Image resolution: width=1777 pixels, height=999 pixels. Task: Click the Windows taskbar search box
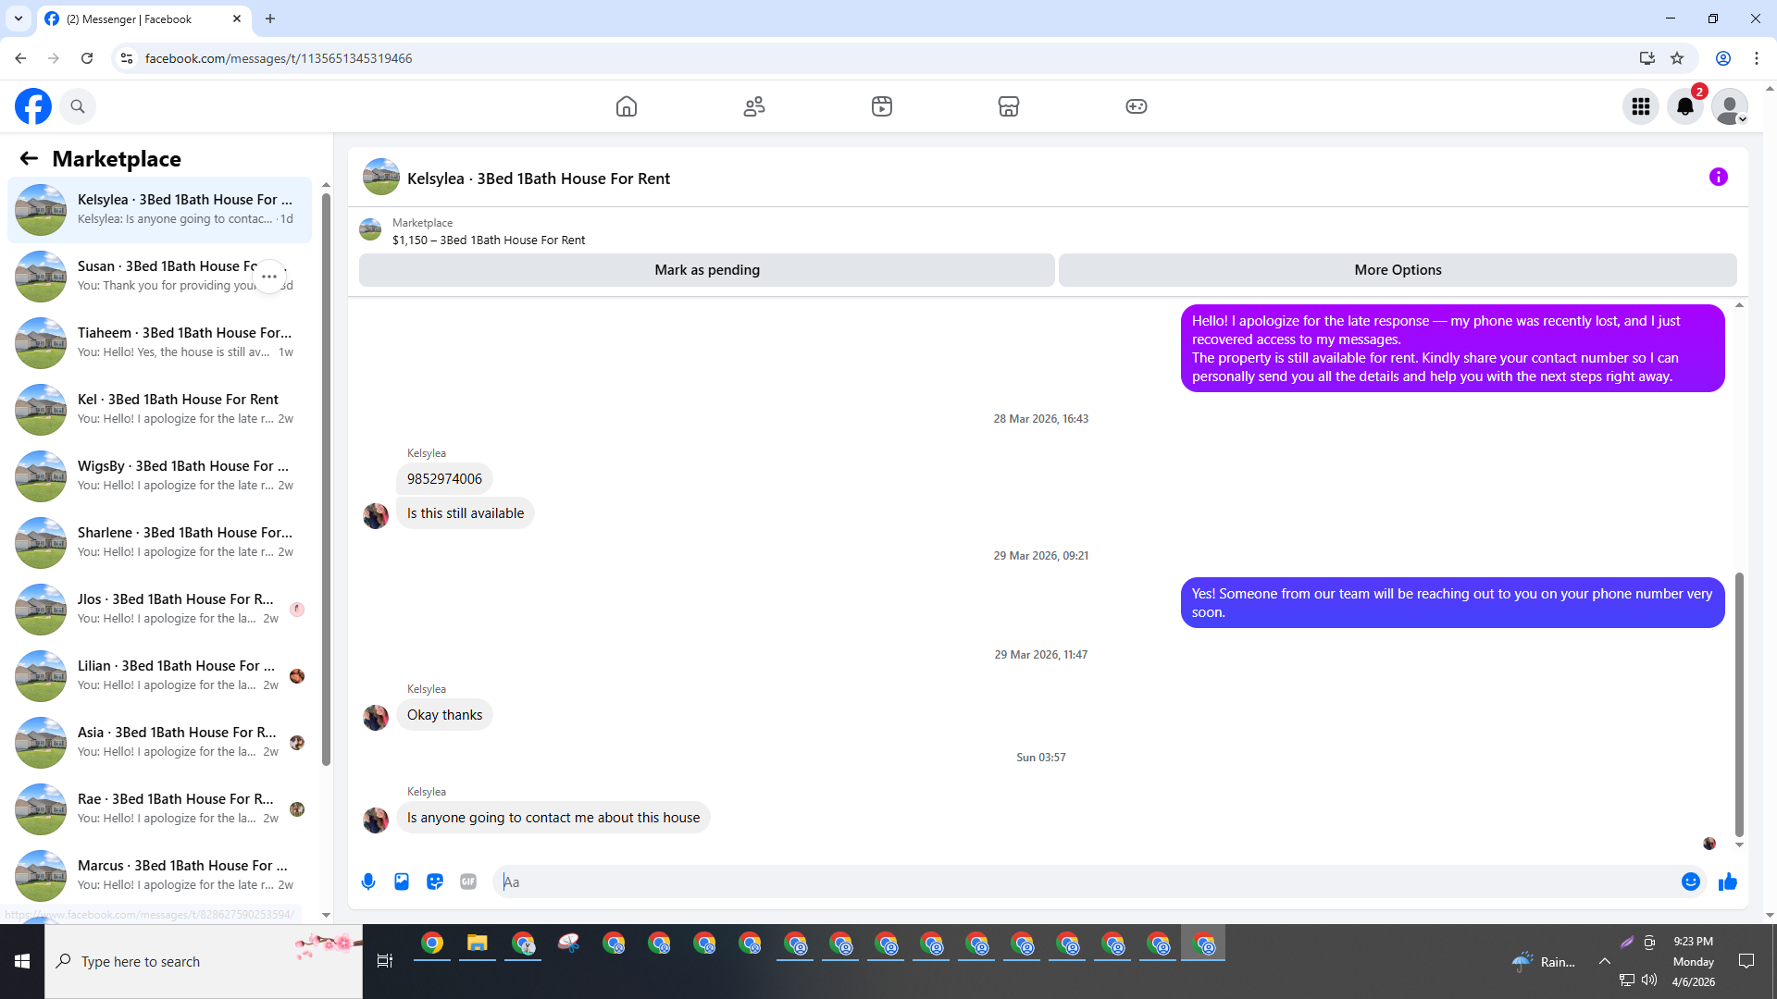pos(204,961)
